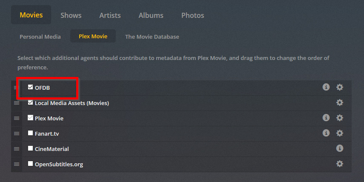
Task: Open the Plex Movie agent gear settings
Action: pos(340,118)
